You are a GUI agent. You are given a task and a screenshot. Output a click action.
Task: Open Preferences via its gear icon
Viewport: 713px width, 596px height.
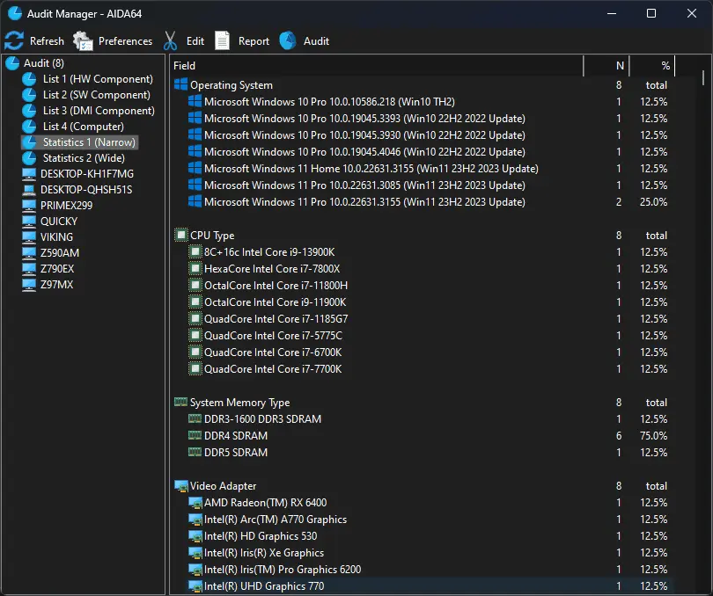83,41
